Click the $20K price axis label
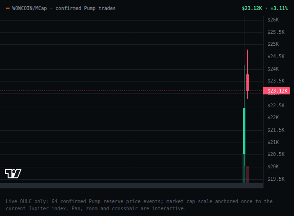Viewport: 294px width, 216px height. (x=273, y=166)
